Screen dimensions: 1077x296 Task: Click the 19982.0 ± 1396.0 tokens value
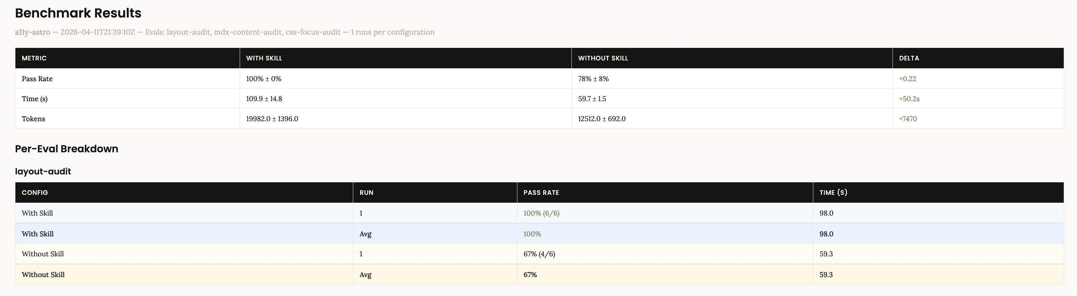tap(272, 119)
